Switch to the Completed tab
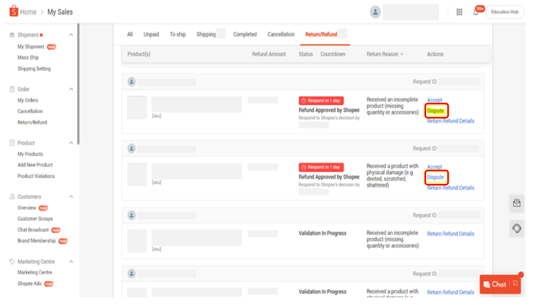Screen dimensions: 533x305 [245, 34]
